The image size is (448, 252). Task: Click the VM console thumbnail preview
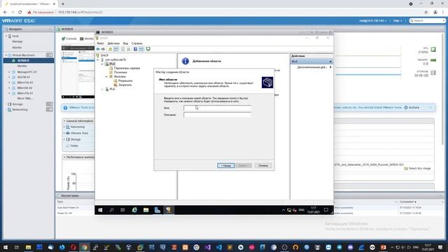78,71
